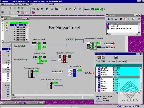This screenshot has height=108, width=144.
Task: Click the black grid icon in watch window
Action: pyautogui.click(x=121, y=19)
